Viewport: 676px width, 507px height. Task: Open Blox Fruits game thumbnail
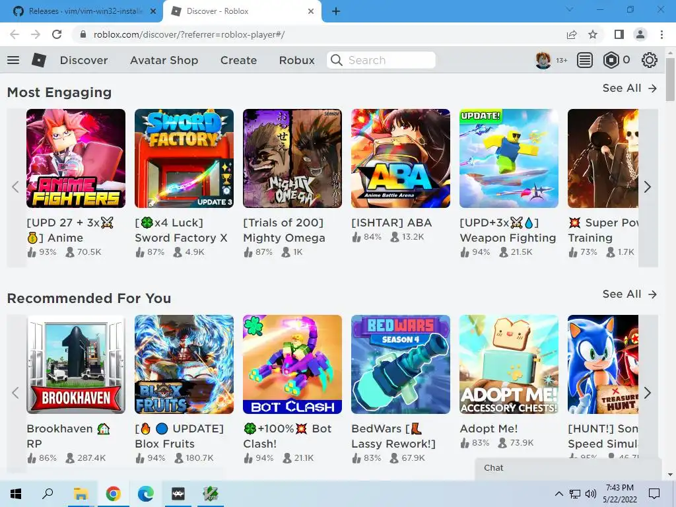[x=184, y=364]
